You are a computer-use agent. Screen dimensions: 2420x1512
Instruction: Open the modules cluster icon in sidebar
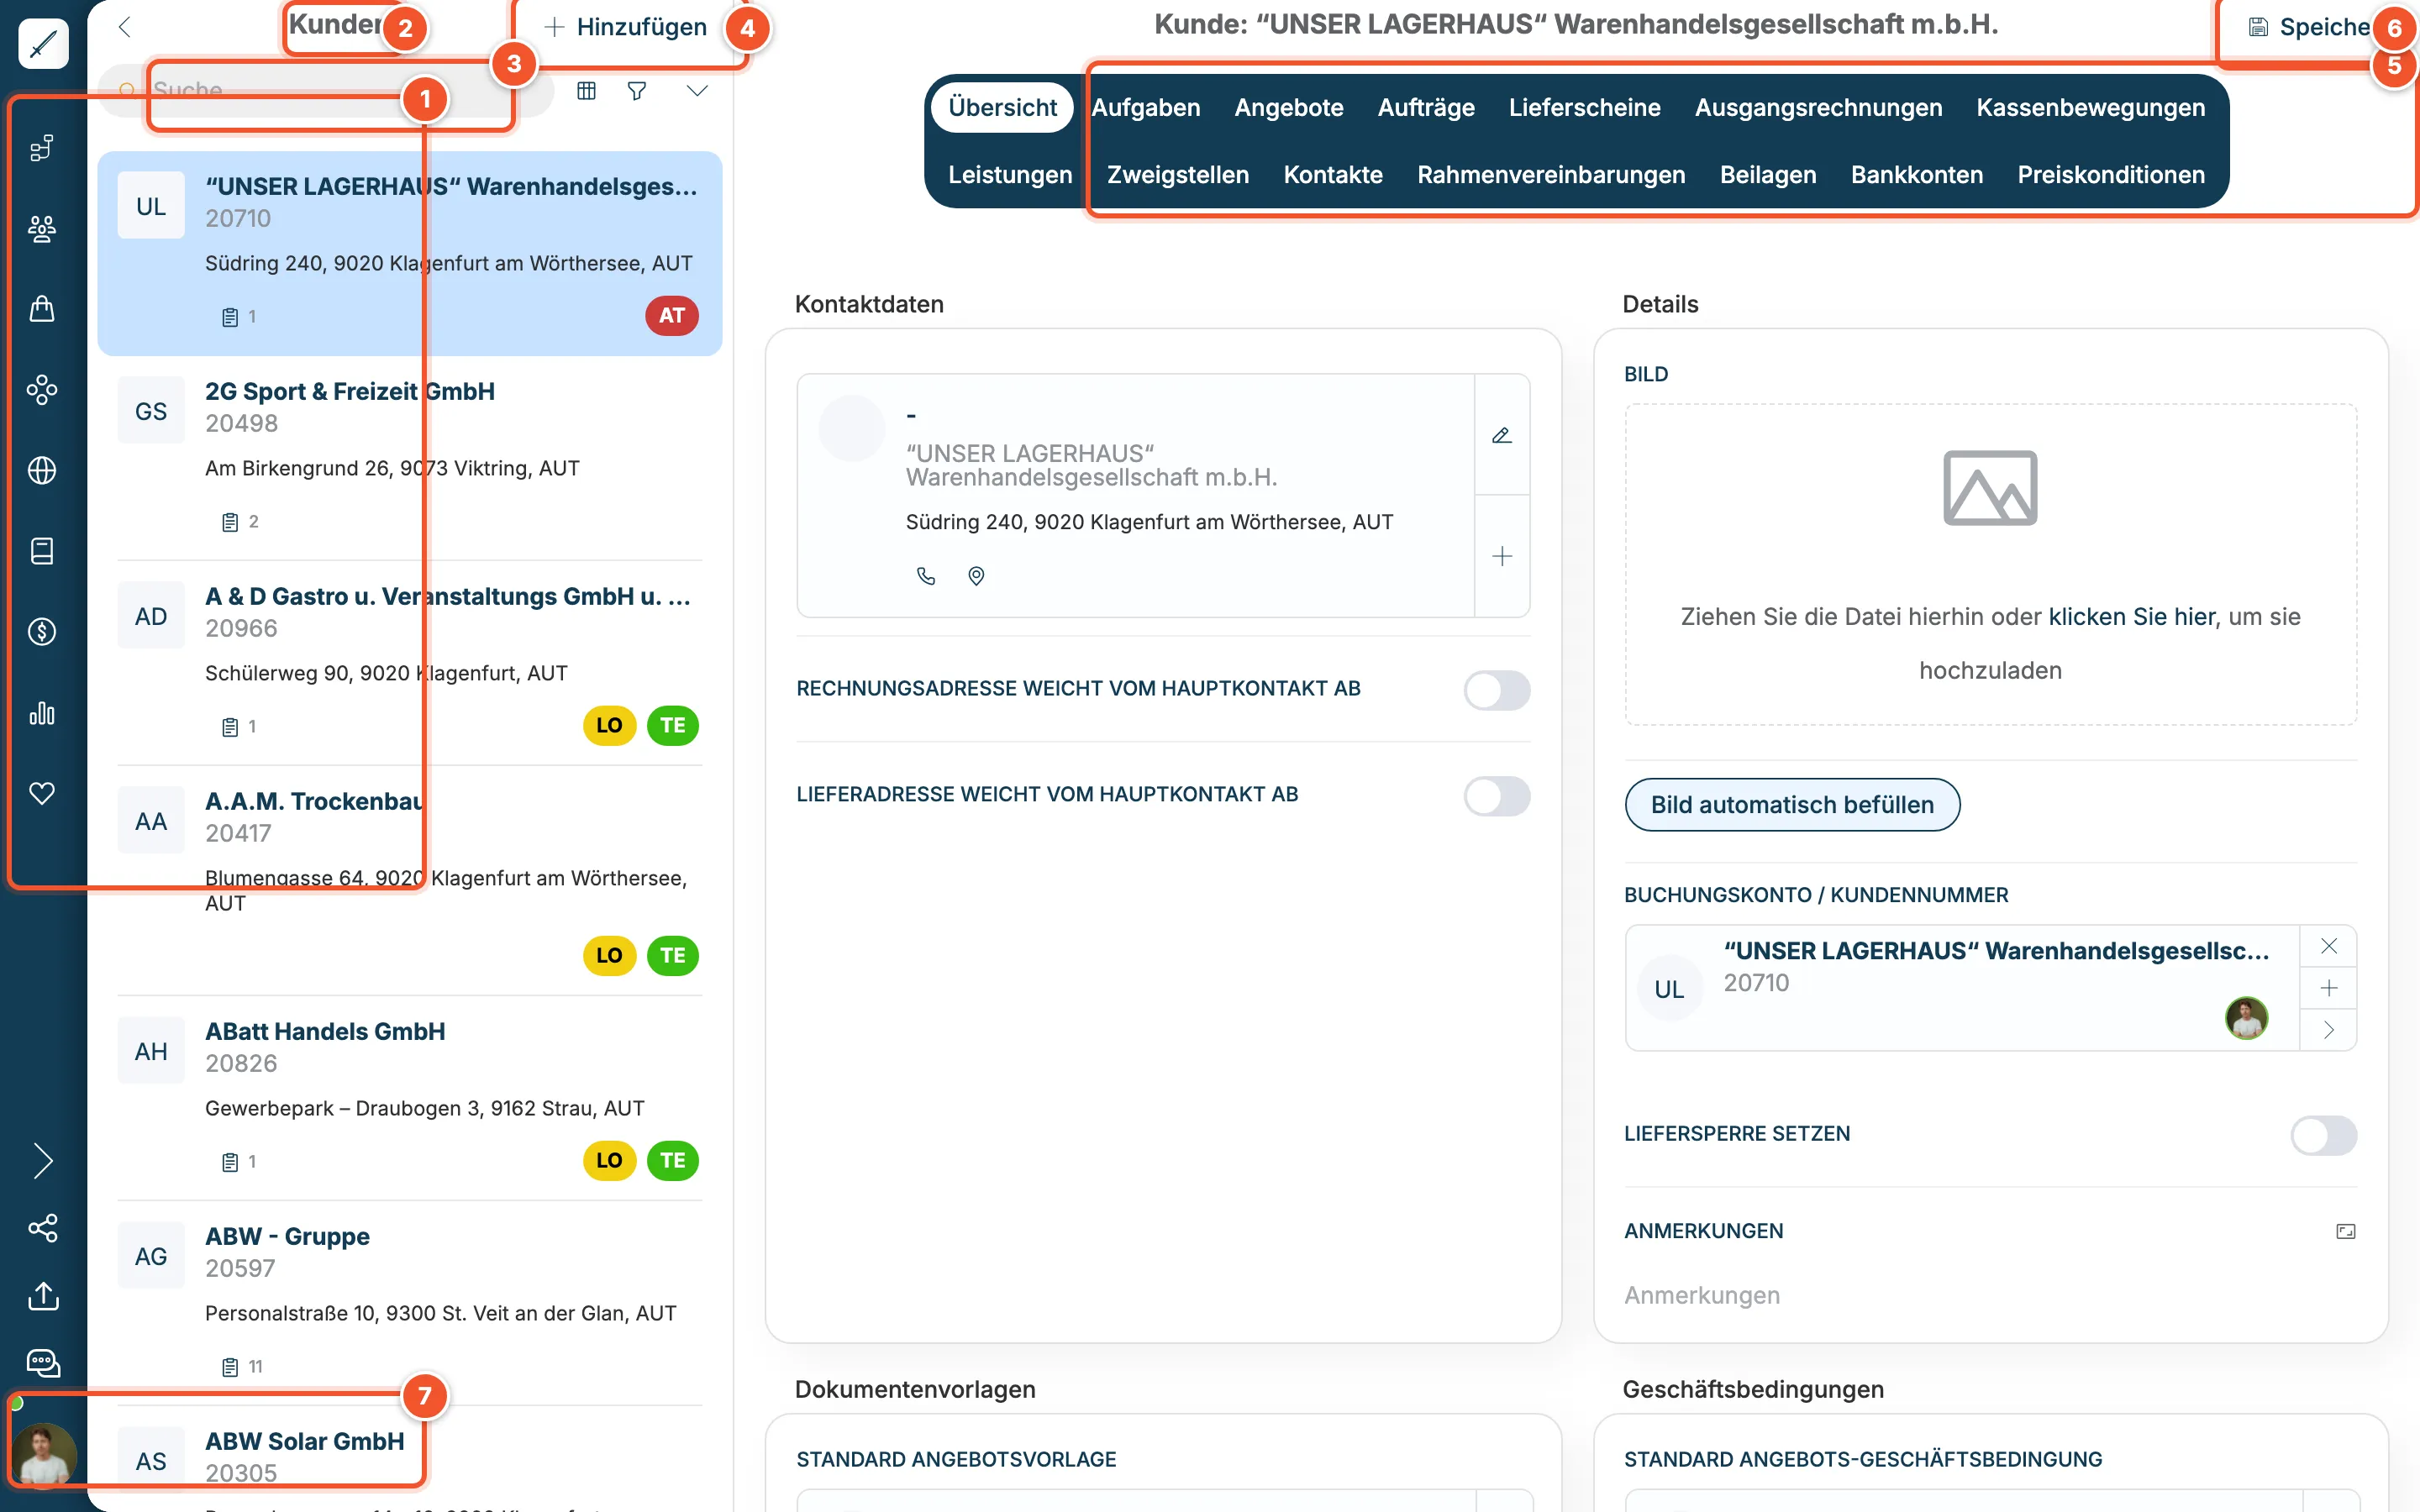(42, 390)
